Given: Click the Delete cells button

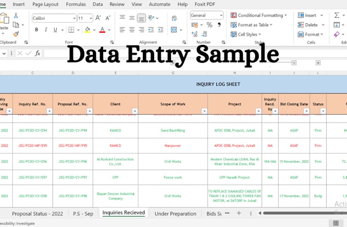Looking at the screenshot, I should [x=308, y=25].
